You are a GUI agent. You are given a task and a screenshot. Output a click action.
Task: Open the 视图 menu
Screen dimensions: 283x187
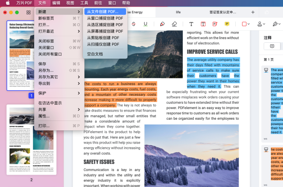coord(70,3)
